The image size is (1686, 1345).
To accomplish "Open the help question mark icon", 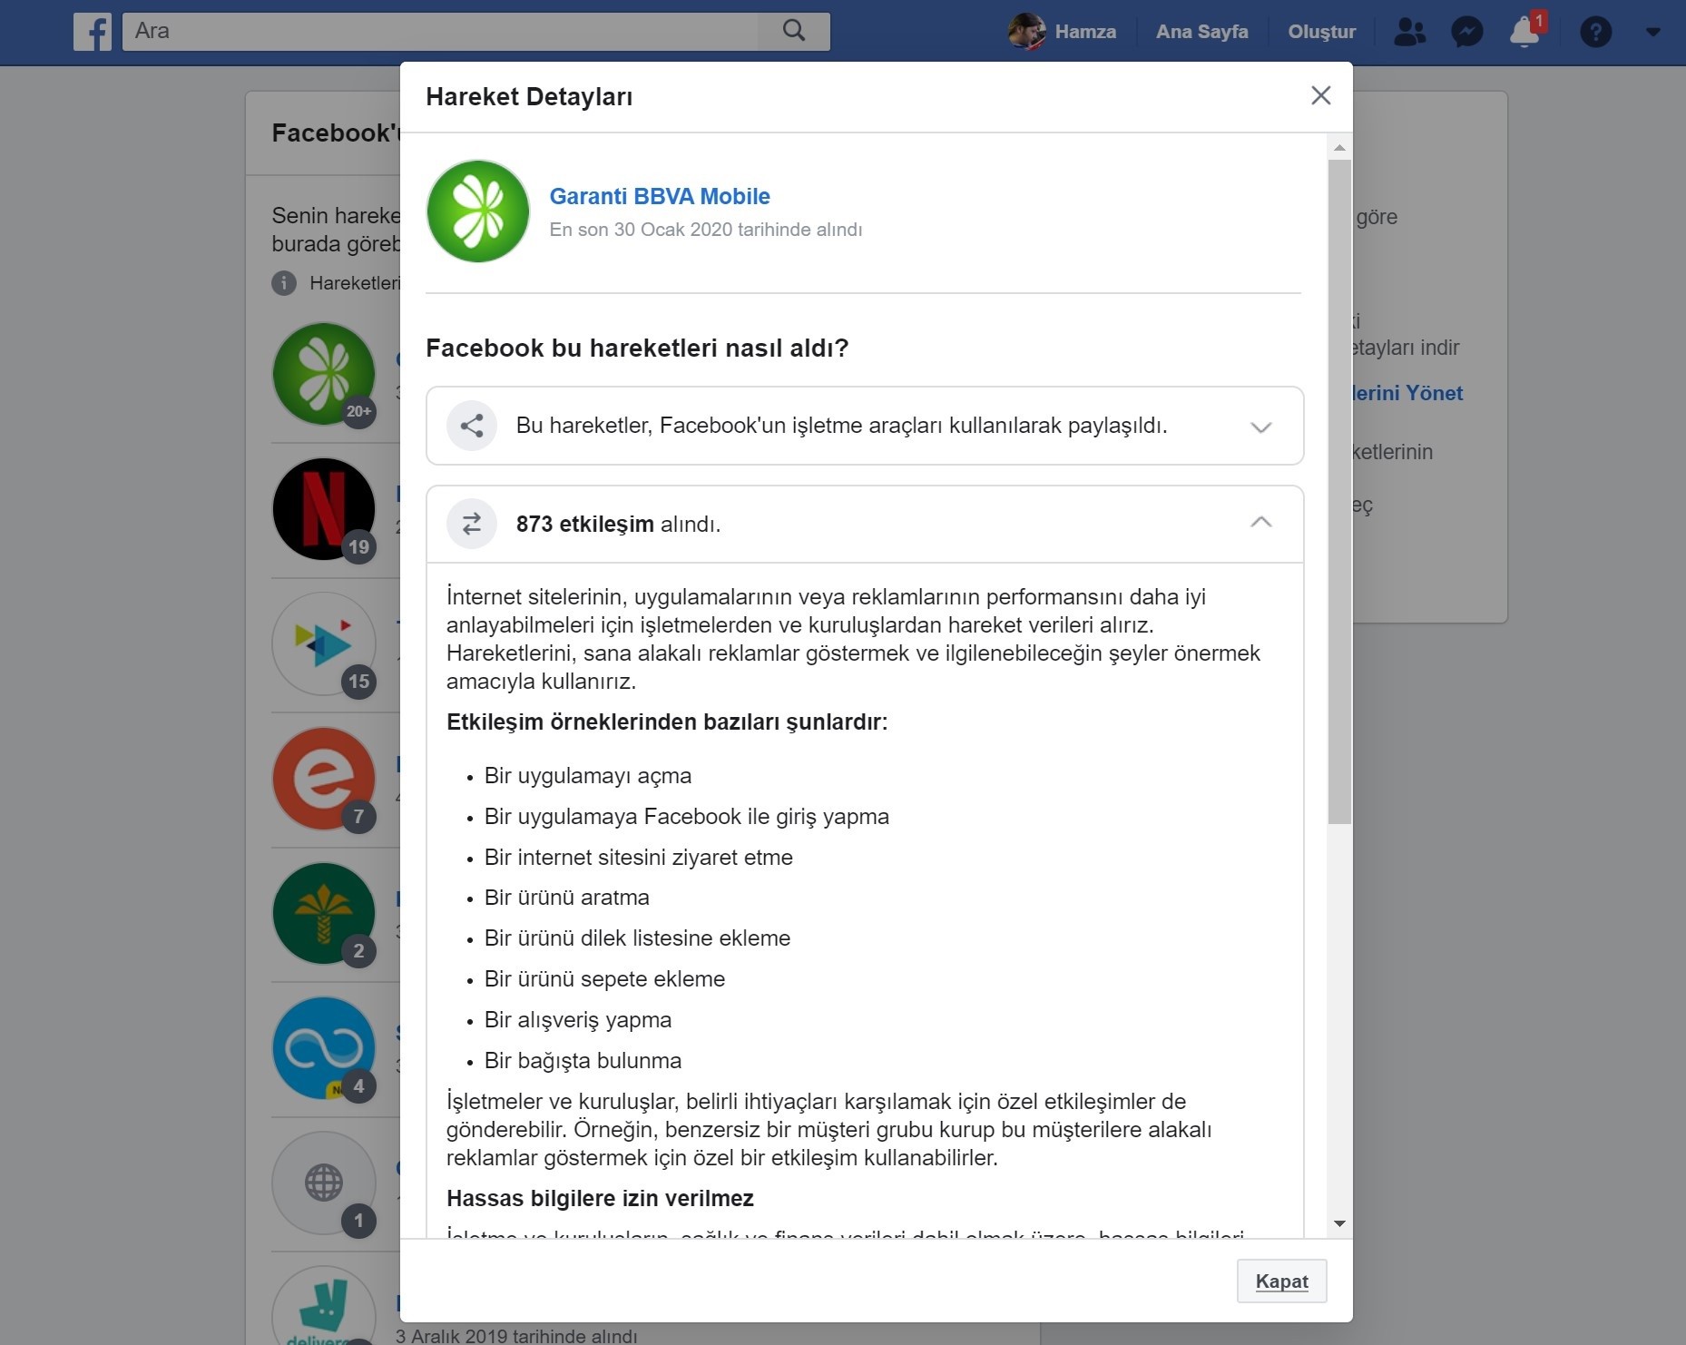I will coord(1595,32).
